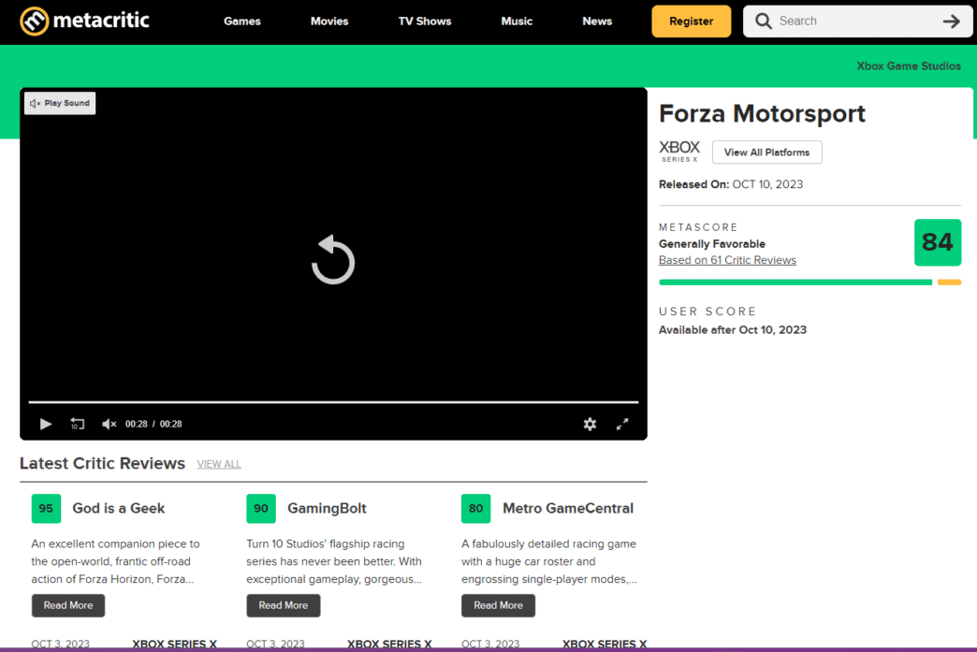Click the 00:28 / 00:28 video time display
Viewport: 977px width, 652px height.
coord(153,424)
